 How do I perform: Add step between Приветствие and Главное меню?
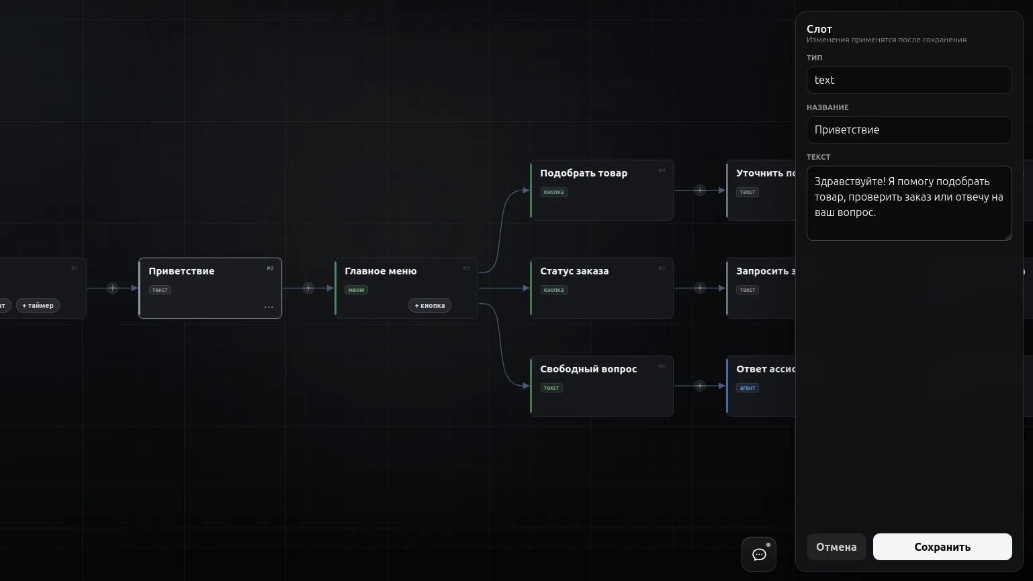[x=308, y=288]
